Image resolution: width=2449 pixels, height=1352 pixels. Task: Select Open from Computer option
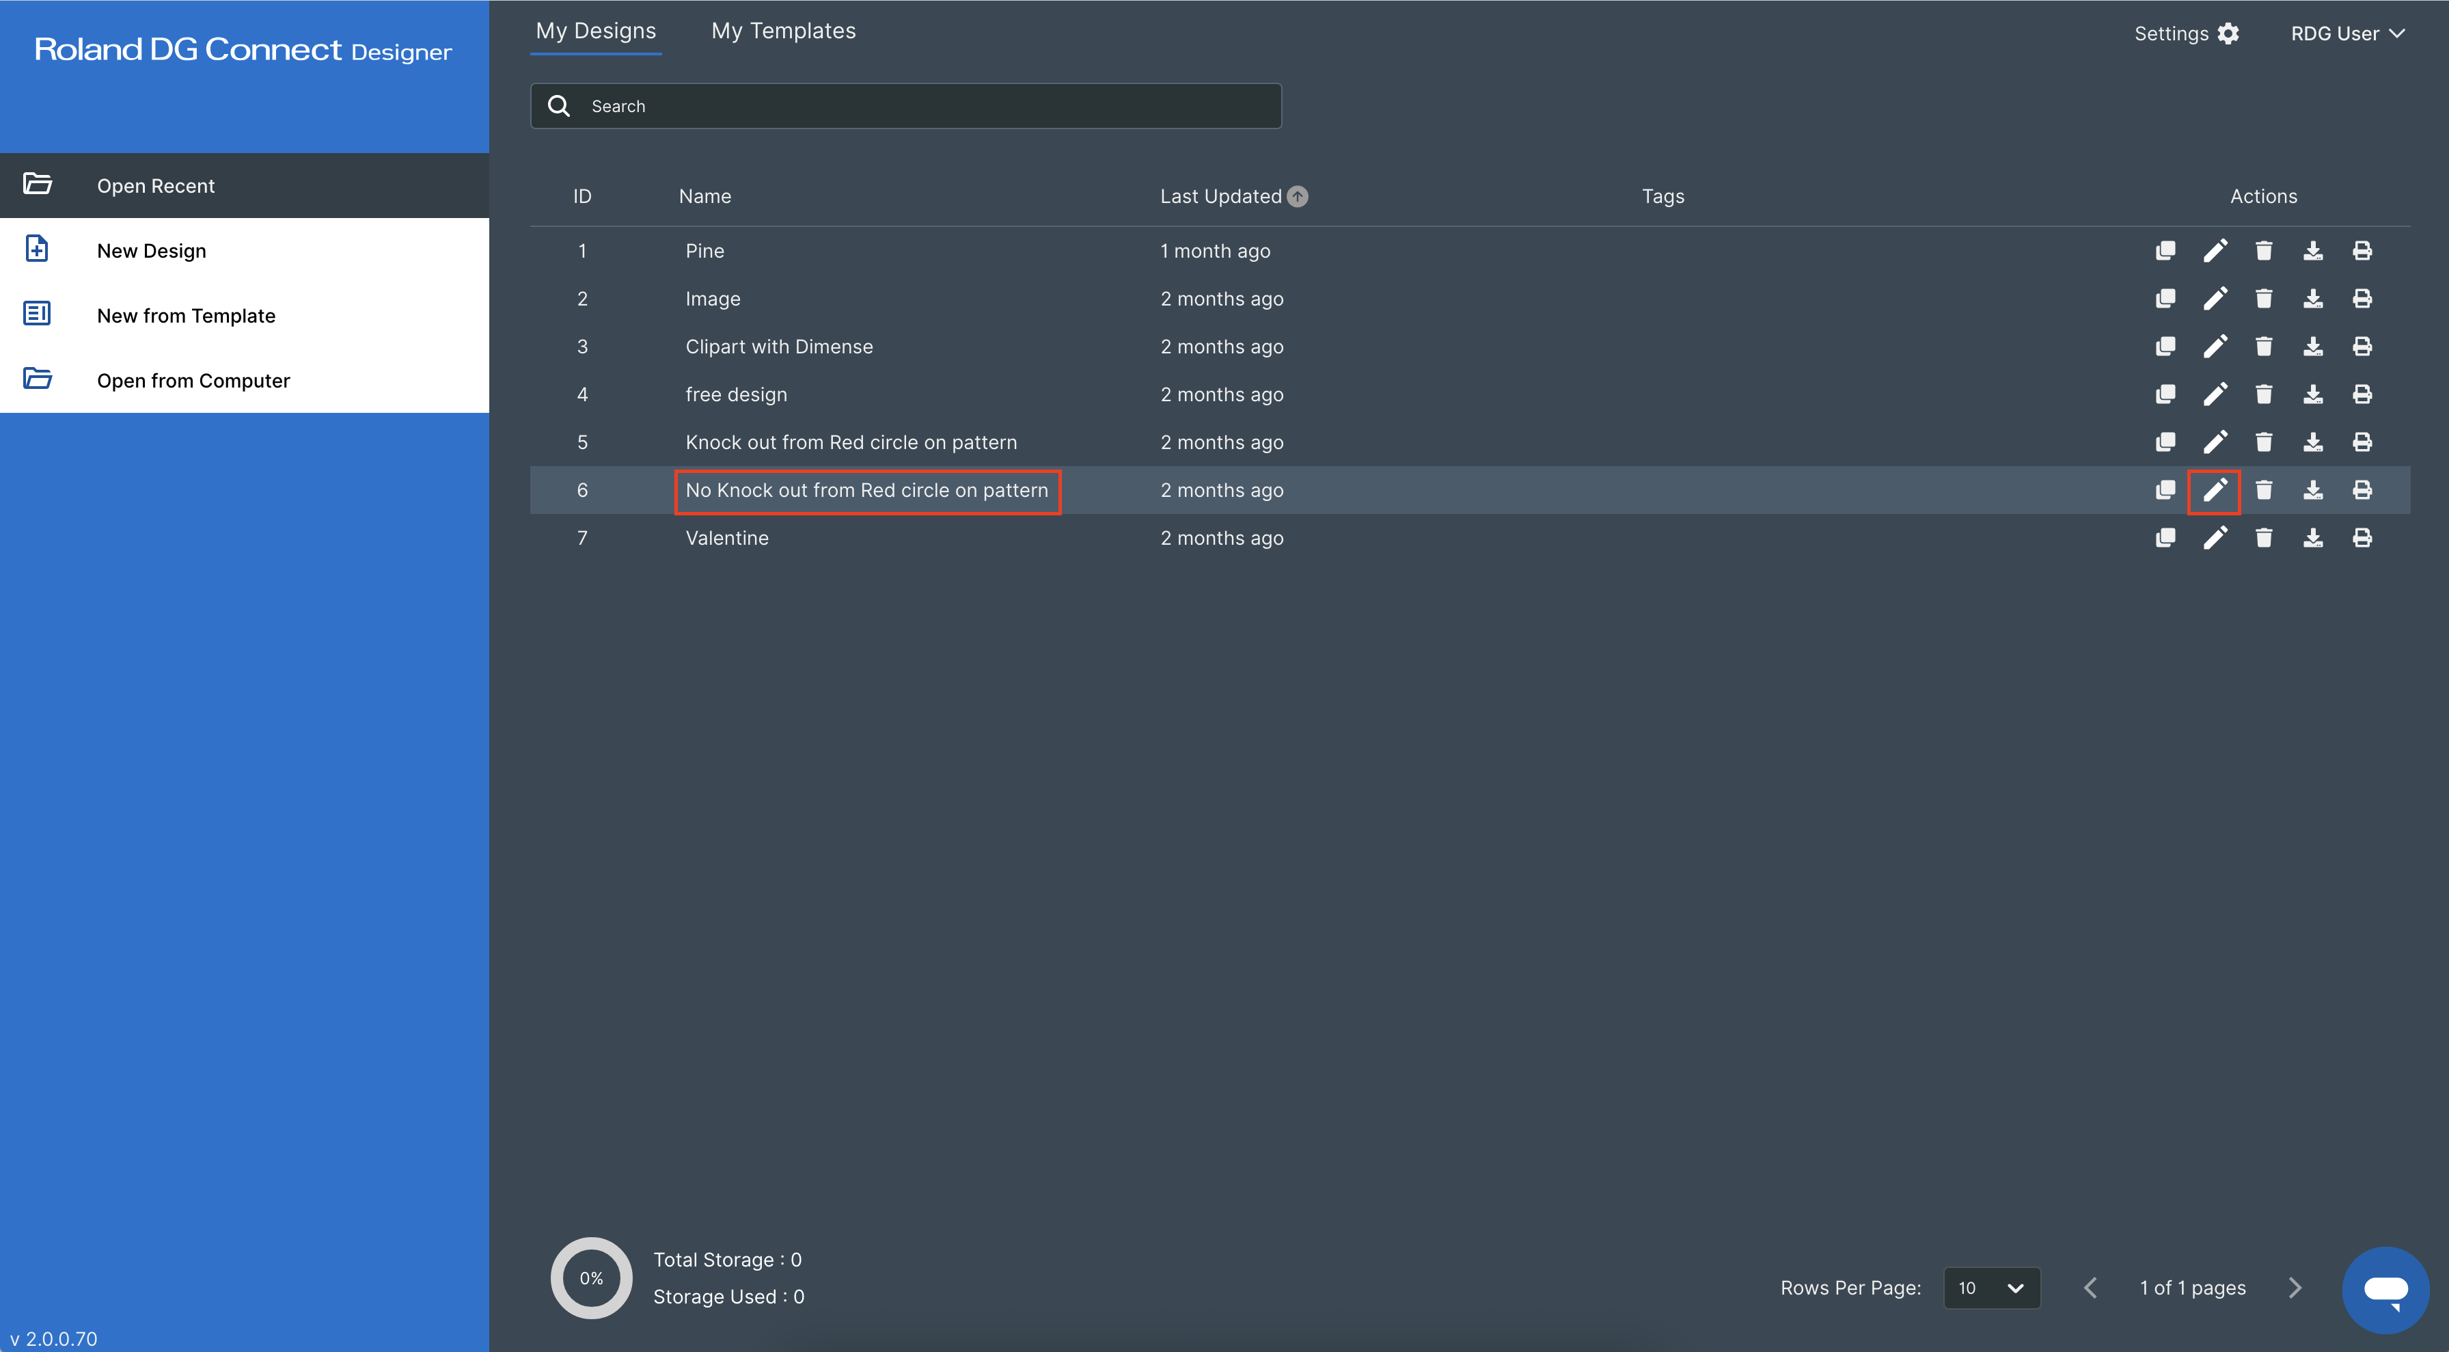coord(245,380)
